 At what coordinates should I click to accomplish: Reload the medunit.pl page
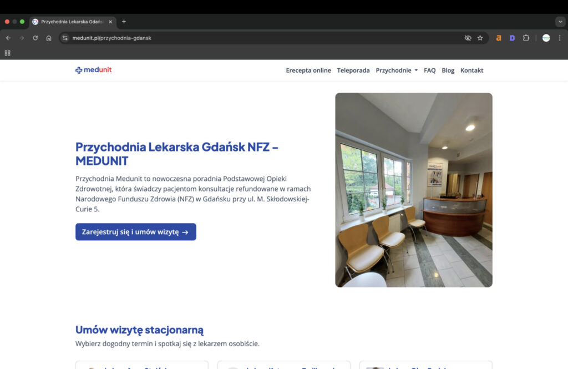(x=35, y=38)
